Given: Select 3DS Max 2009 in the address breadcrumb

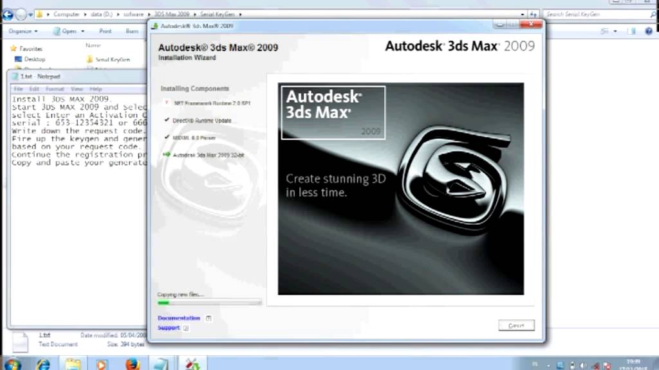Looking at the screenshot, I should tap(171, 14).
